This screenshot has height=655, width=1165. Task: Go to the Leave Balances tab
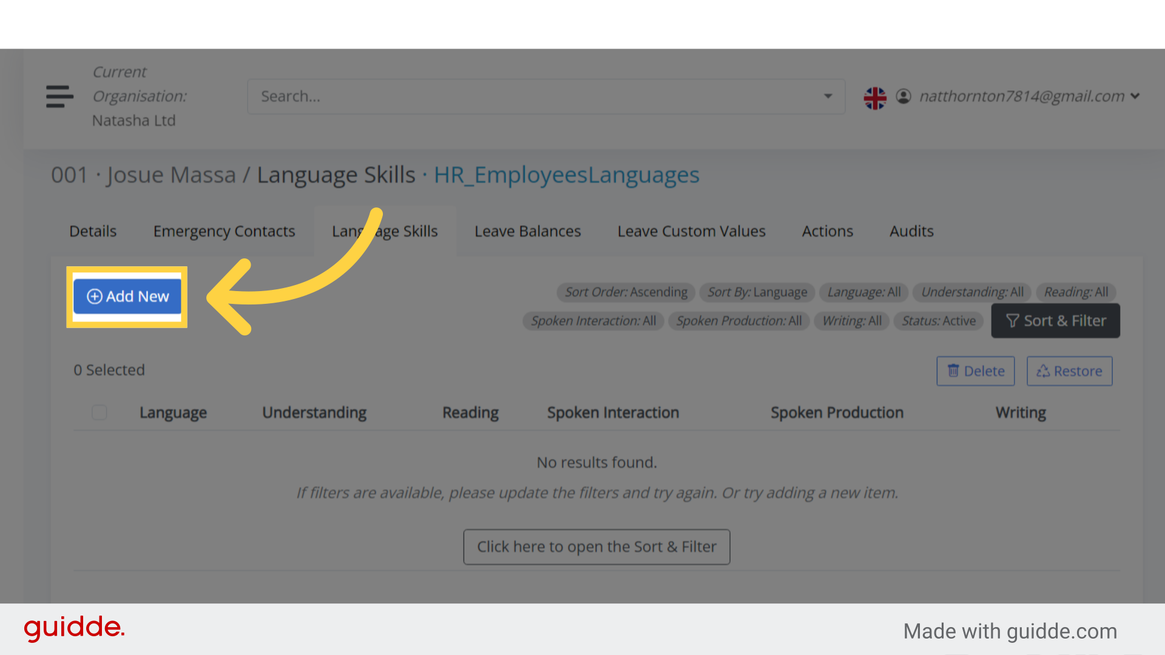(527, 231)
